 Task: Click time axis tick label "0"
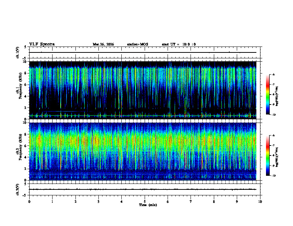click(29, 202)
